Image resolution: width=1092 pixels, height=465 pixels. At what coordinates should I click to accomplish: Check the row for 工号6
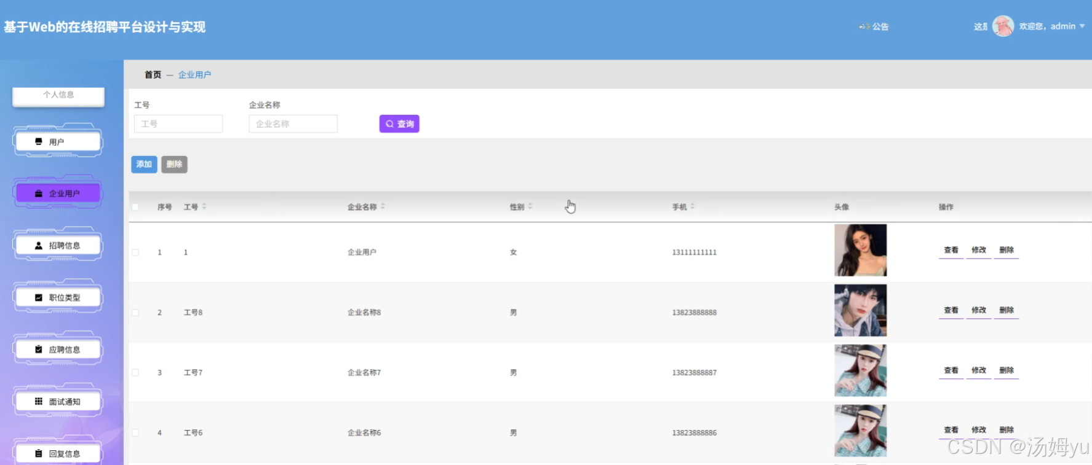tap(135, 433)
